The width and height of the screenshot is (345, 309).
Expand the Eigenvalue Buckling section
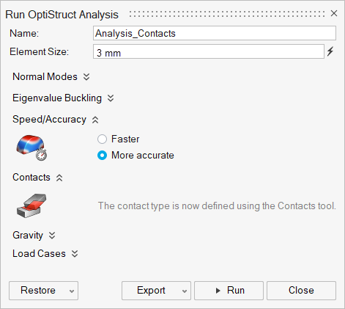tap(111, 98)
